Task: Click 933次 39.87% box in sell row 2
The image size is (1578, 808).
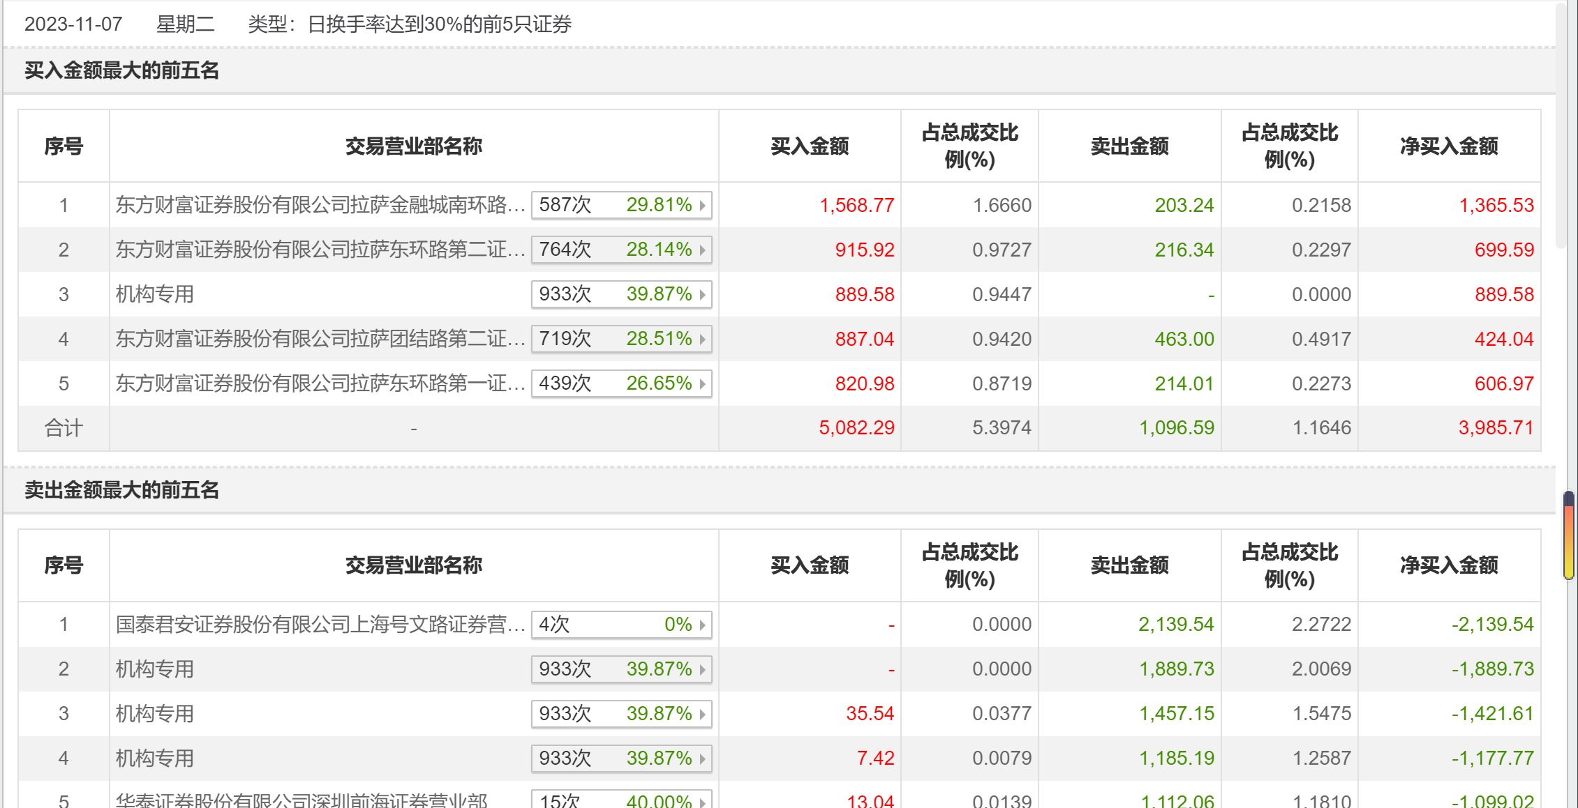Action: pos(621,669)
